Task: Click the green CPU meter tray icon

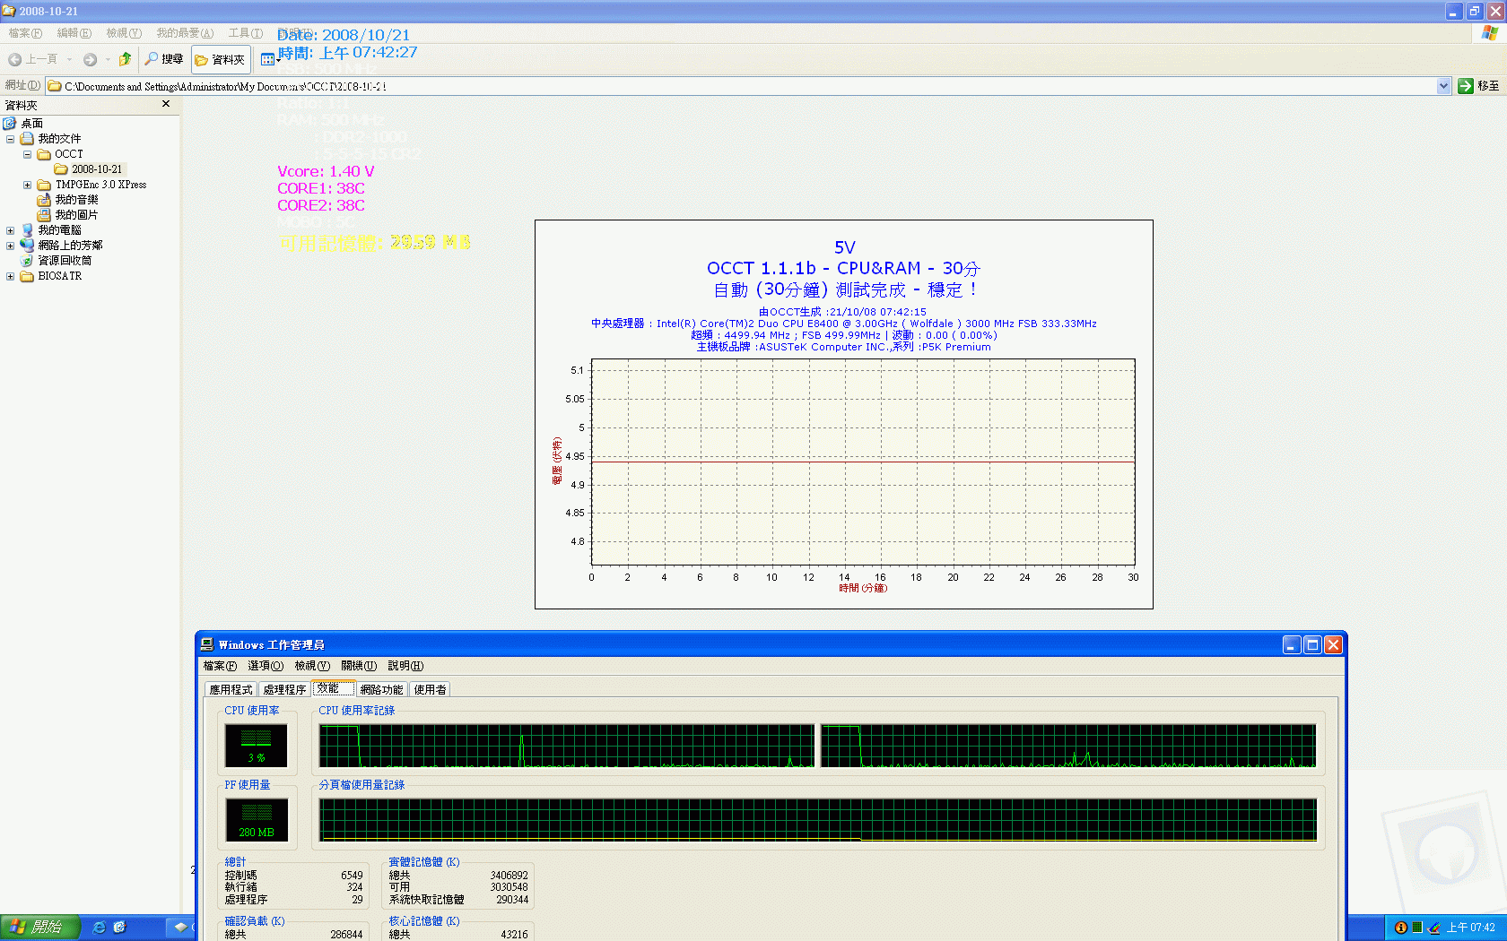Action: 1417,928
